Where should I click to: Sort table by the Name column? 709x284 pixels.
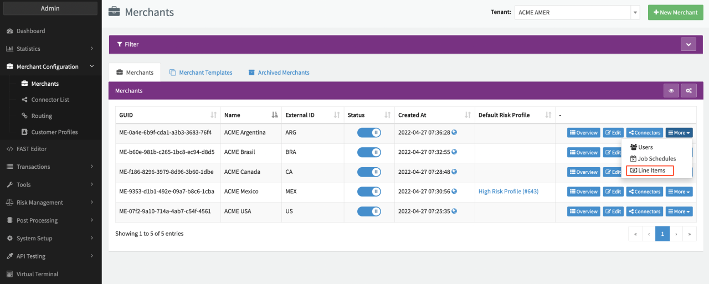[x=251, y=115]
